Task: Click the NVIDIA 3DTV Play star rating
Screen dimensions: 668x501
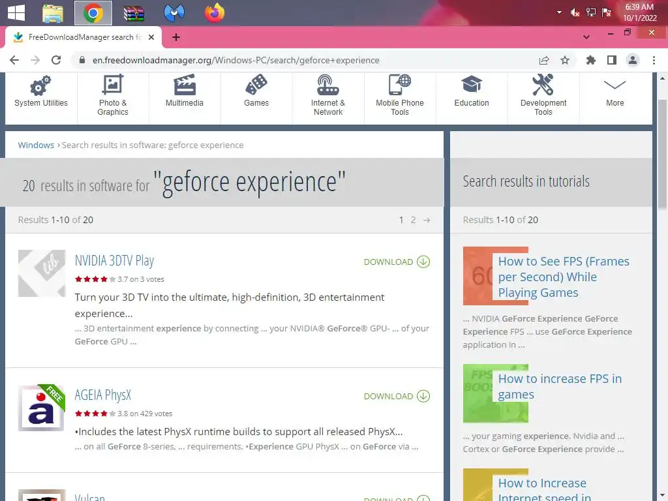Action: [95, 279]
